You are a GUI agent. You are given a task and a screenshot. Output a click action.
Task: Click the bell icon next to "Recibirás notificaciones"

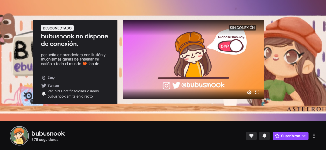(x=44, y=93)
